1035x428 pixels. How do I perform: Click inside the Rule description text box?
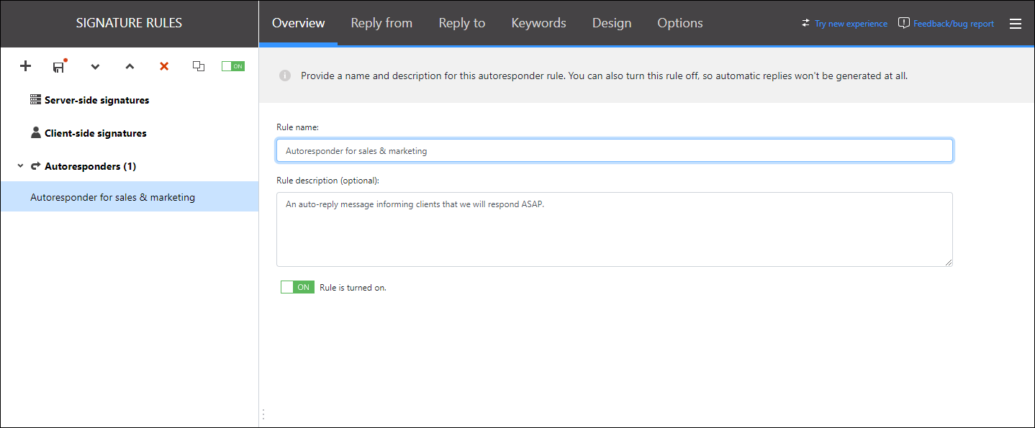click(x=614, y=229)
